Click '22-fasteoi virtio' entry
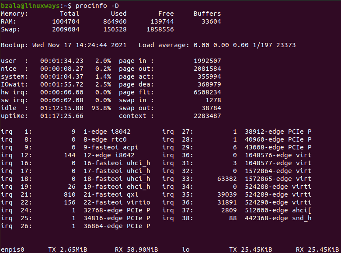Screen dimensions: 341x253 117,202
